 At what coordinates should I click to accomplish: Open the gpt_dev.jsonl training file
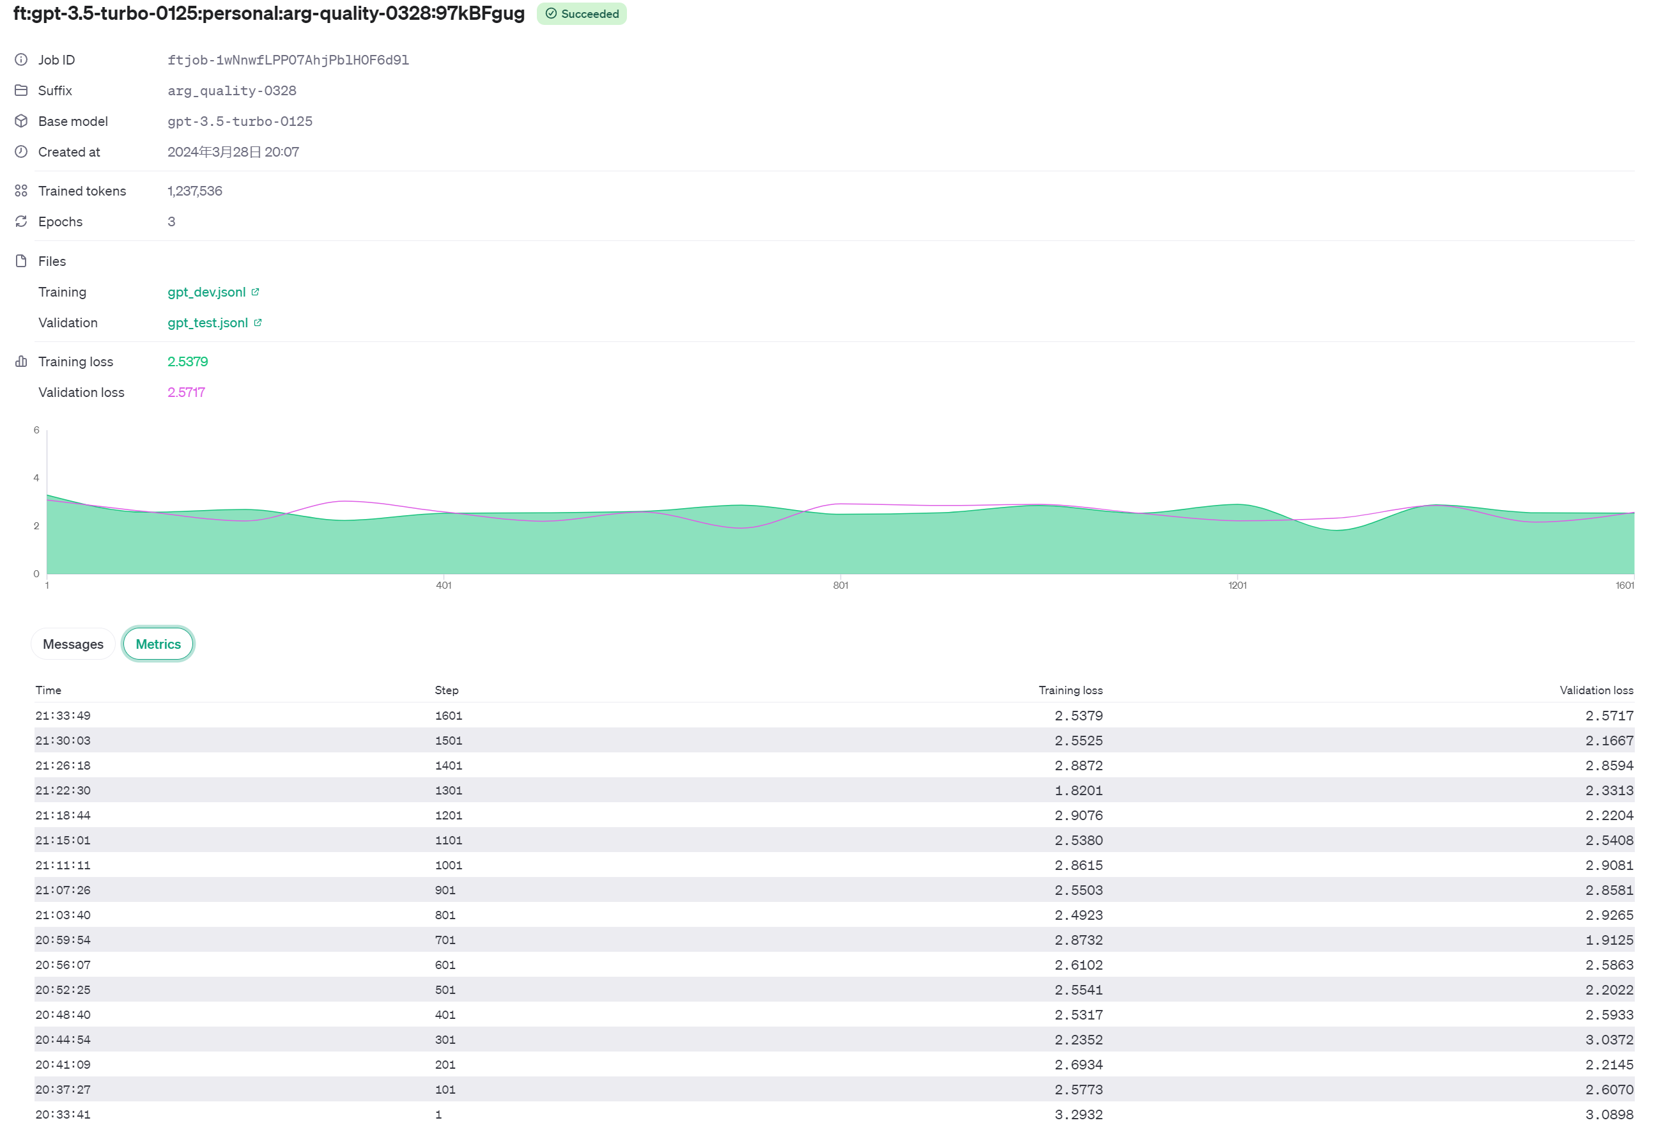(206, 291)
